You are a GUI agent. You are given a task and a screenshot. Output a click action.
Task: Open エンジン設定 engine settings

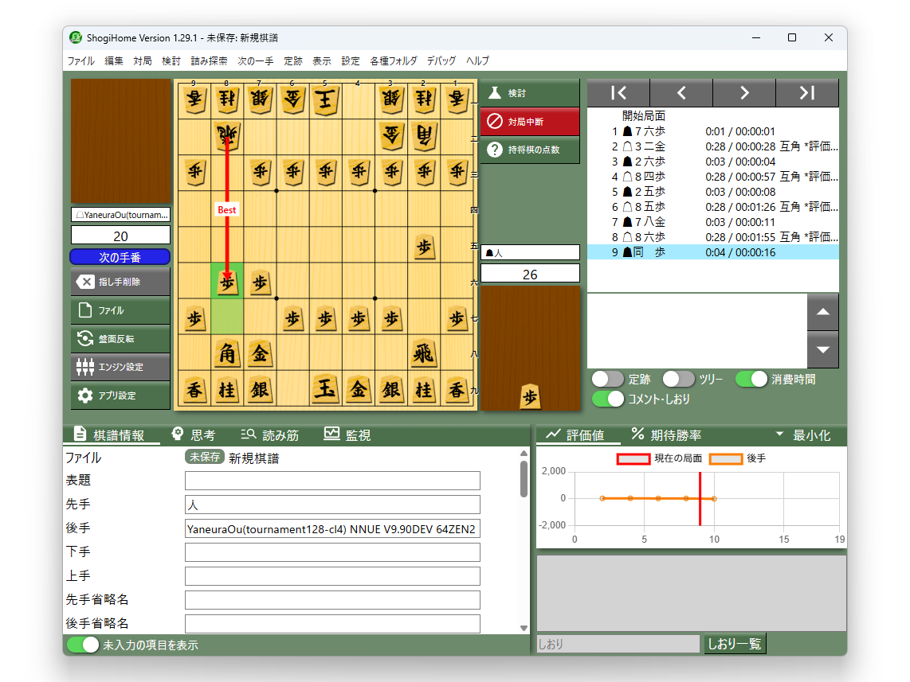(x=120, y=367)
